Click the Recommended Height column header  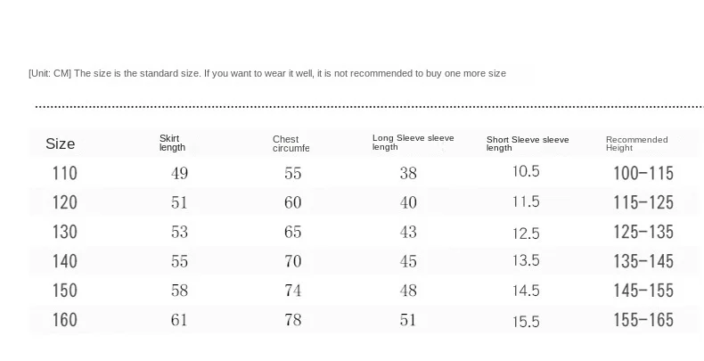coord(636,144)
